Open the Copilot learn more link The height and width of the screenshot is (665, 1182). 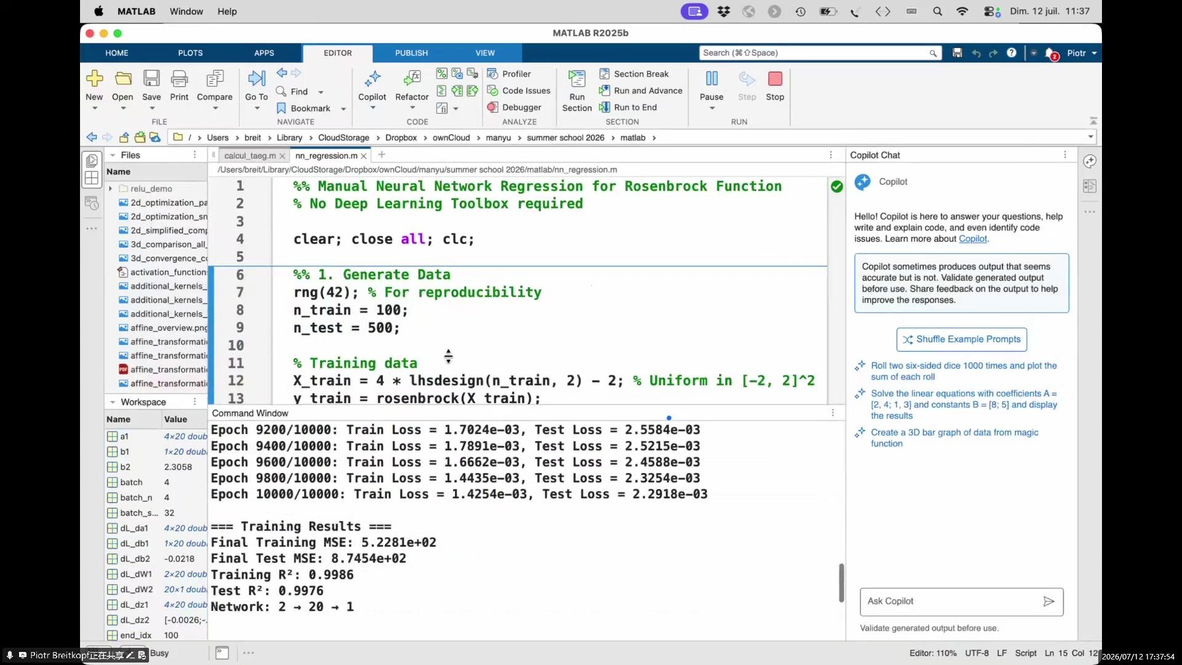(973, 239)
